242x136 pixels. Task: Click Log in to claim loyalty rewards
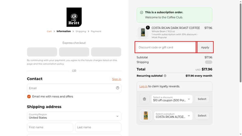(x=143, y=86)
